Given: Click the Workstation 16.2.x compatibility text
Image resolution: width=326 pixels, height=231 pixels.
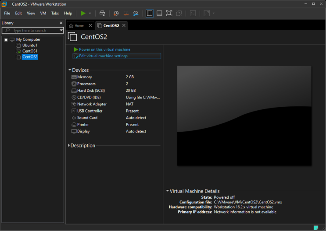Looking at the screenshot, I should [244, 207].
